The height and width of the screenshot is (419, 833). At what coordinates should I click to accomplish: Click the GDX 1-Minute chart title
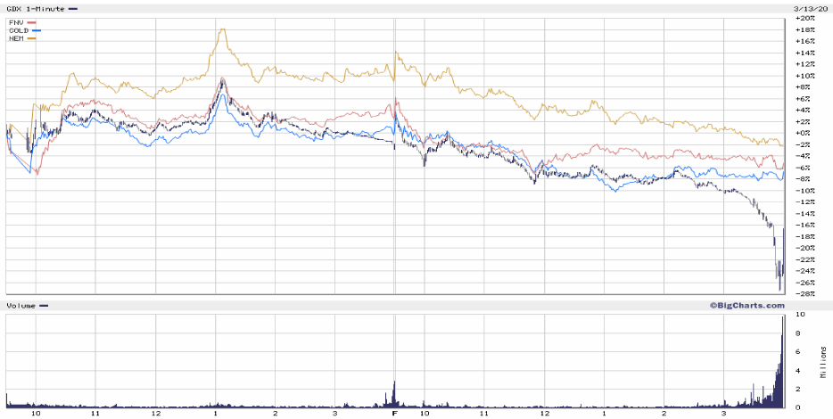[x=35, y=8]
